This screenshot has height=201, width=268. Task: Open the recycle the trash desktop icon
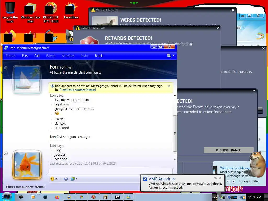pos(10,12)
